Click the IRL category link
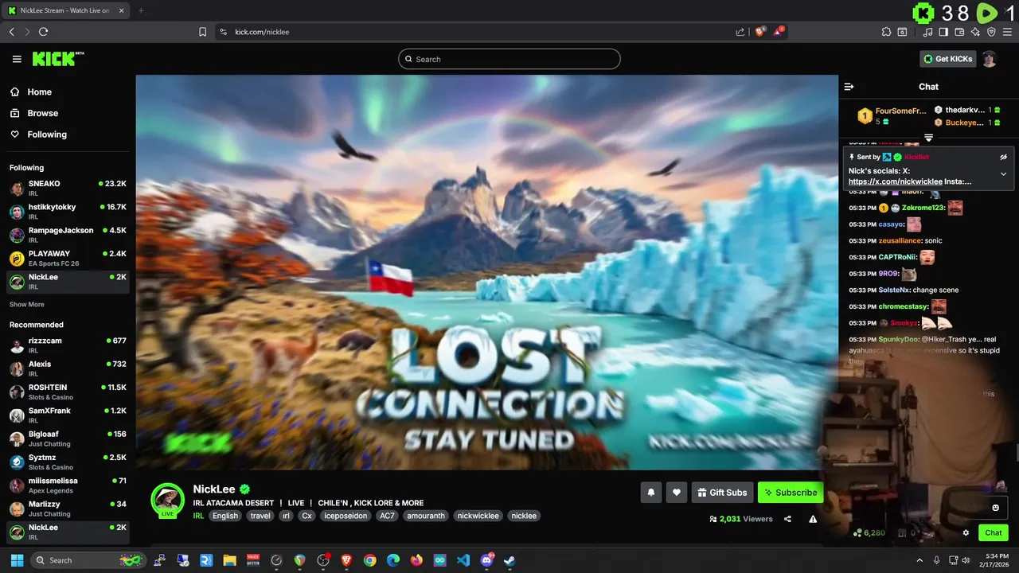 coord(198,516)
